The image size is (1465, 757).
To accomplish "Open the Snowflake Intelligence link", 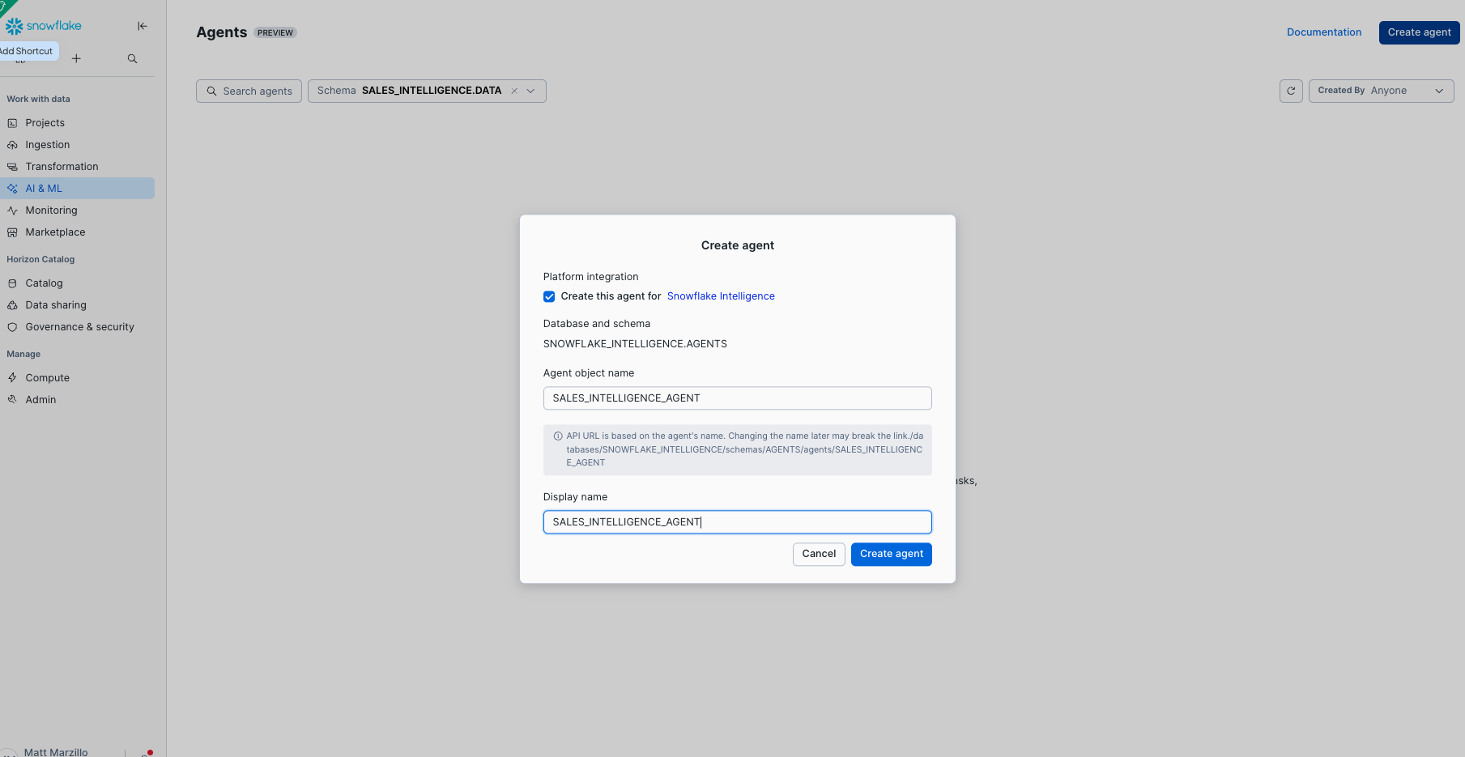I will pyautogui.click(x=721, y=296).
